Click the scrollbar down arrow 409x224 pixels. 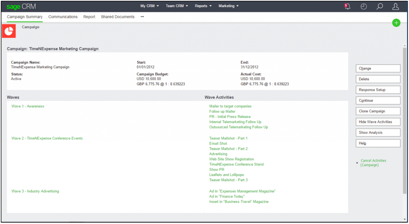pos(405,220)
